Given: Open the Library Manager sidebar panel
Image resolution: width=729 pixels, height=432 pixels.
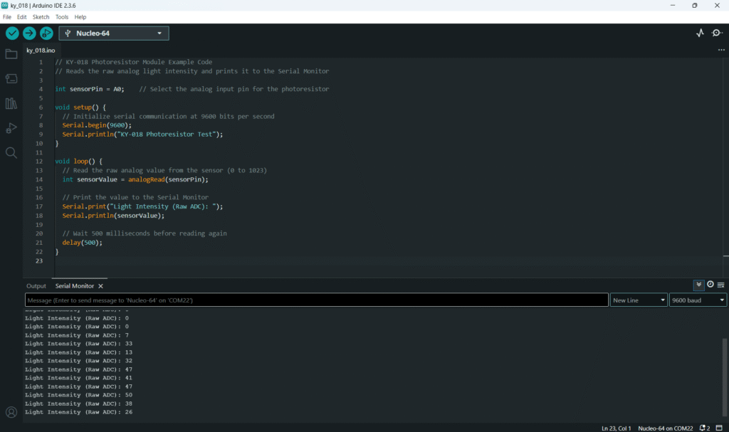Looking at the screenshot, I should click(x=11, y=104).
